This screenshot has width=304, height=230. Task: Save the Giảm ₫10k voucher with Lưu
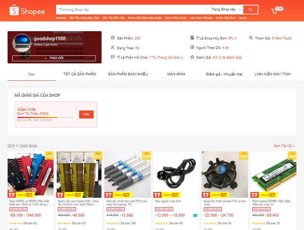tap(86, 114)
